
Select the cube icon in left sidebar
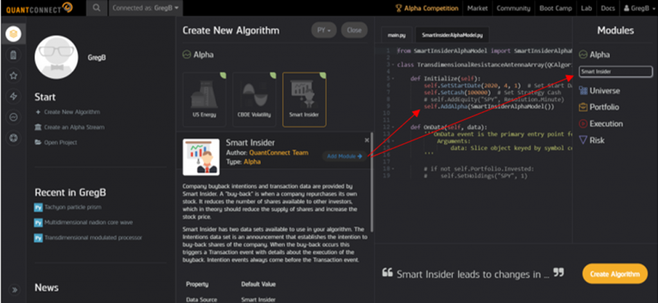[x=13, y=34]
